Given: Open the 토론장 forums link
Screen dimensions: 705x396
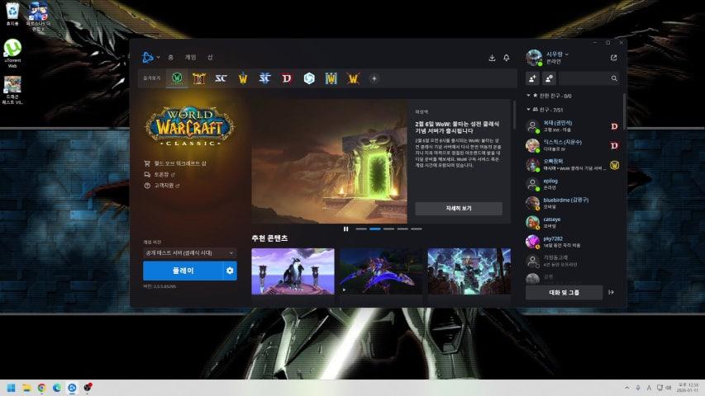Looking at the screenshot, I should [160, 174].
